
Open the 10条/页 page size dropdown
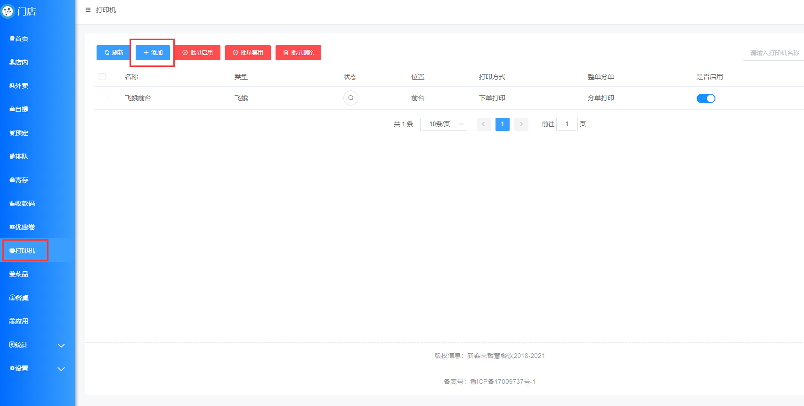443,124
